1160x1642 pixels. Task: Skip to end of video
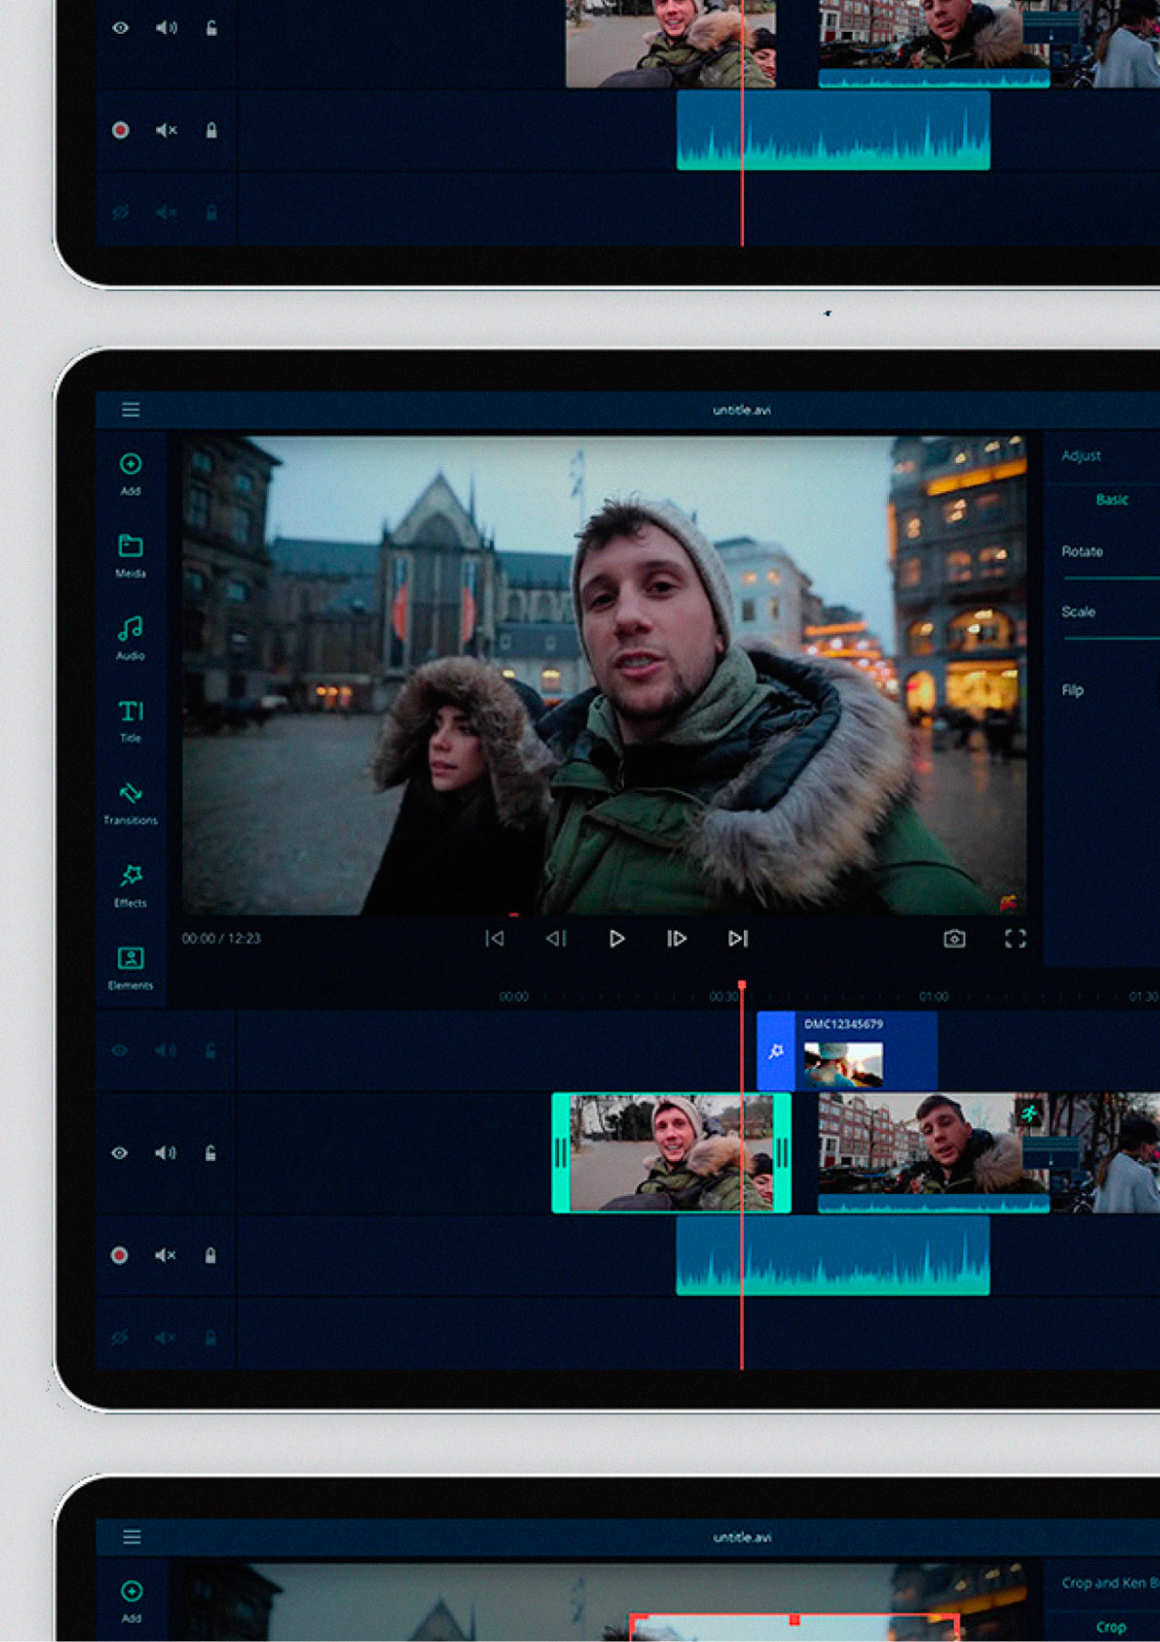[x=738, y=938]
